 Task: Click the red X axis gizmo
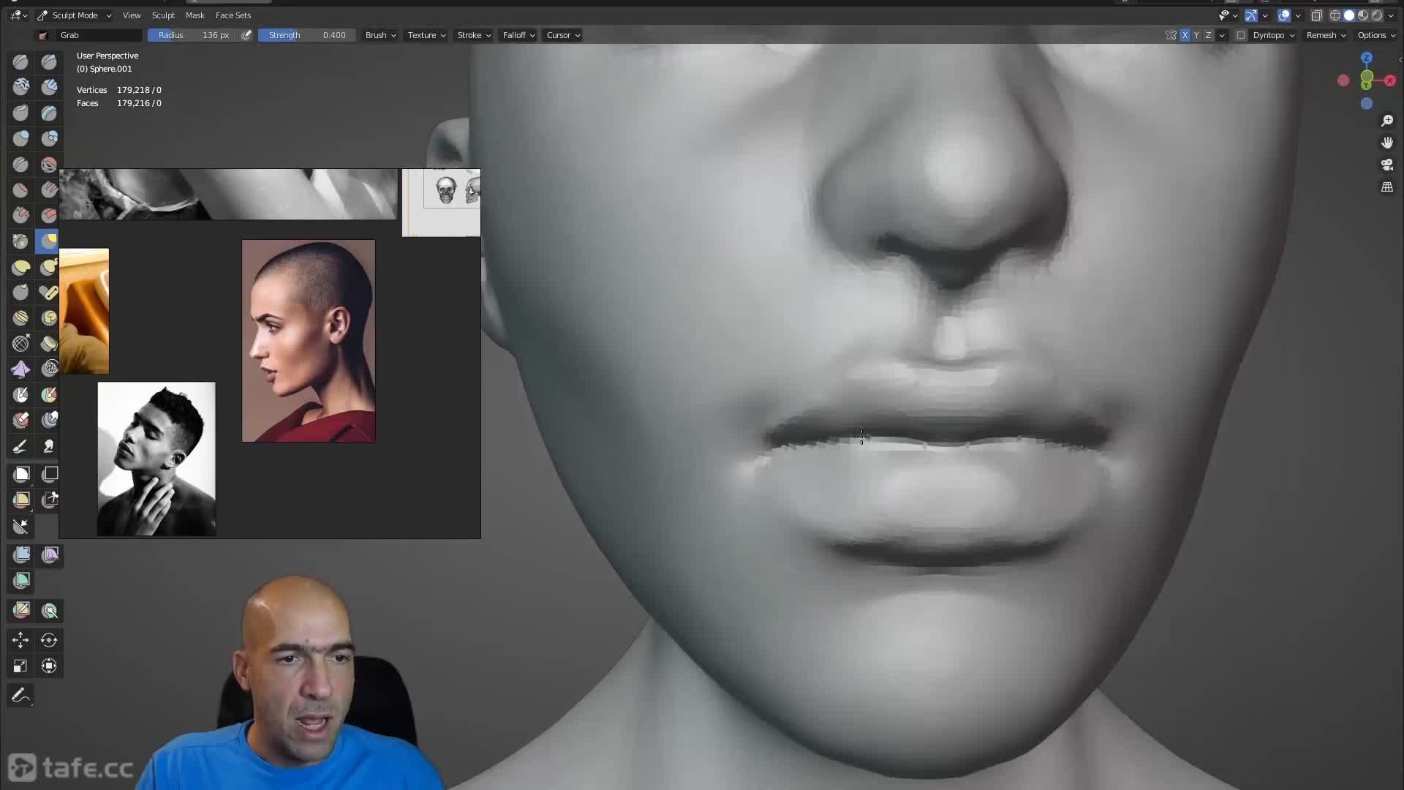click(x=1390, y=80)
